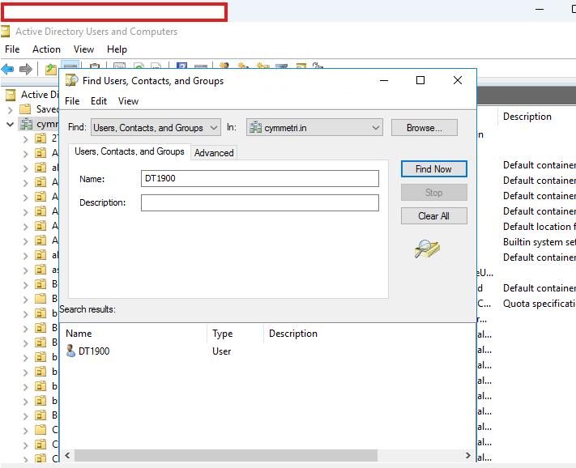Click Description column header in main window
The width and height of the screenshot is (576, 468).
[x=527, y=117]
